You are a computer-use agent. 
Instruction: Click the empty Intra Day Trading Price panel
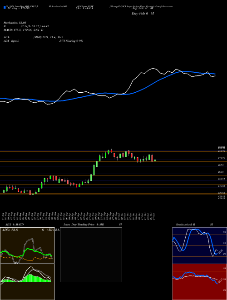(x=91, y=255)
